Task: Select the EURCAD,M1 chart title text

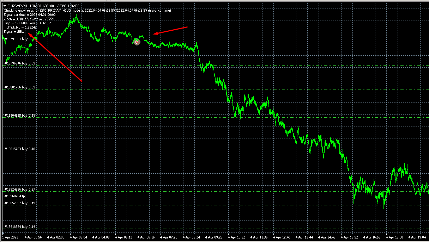Action: (18, 6)
